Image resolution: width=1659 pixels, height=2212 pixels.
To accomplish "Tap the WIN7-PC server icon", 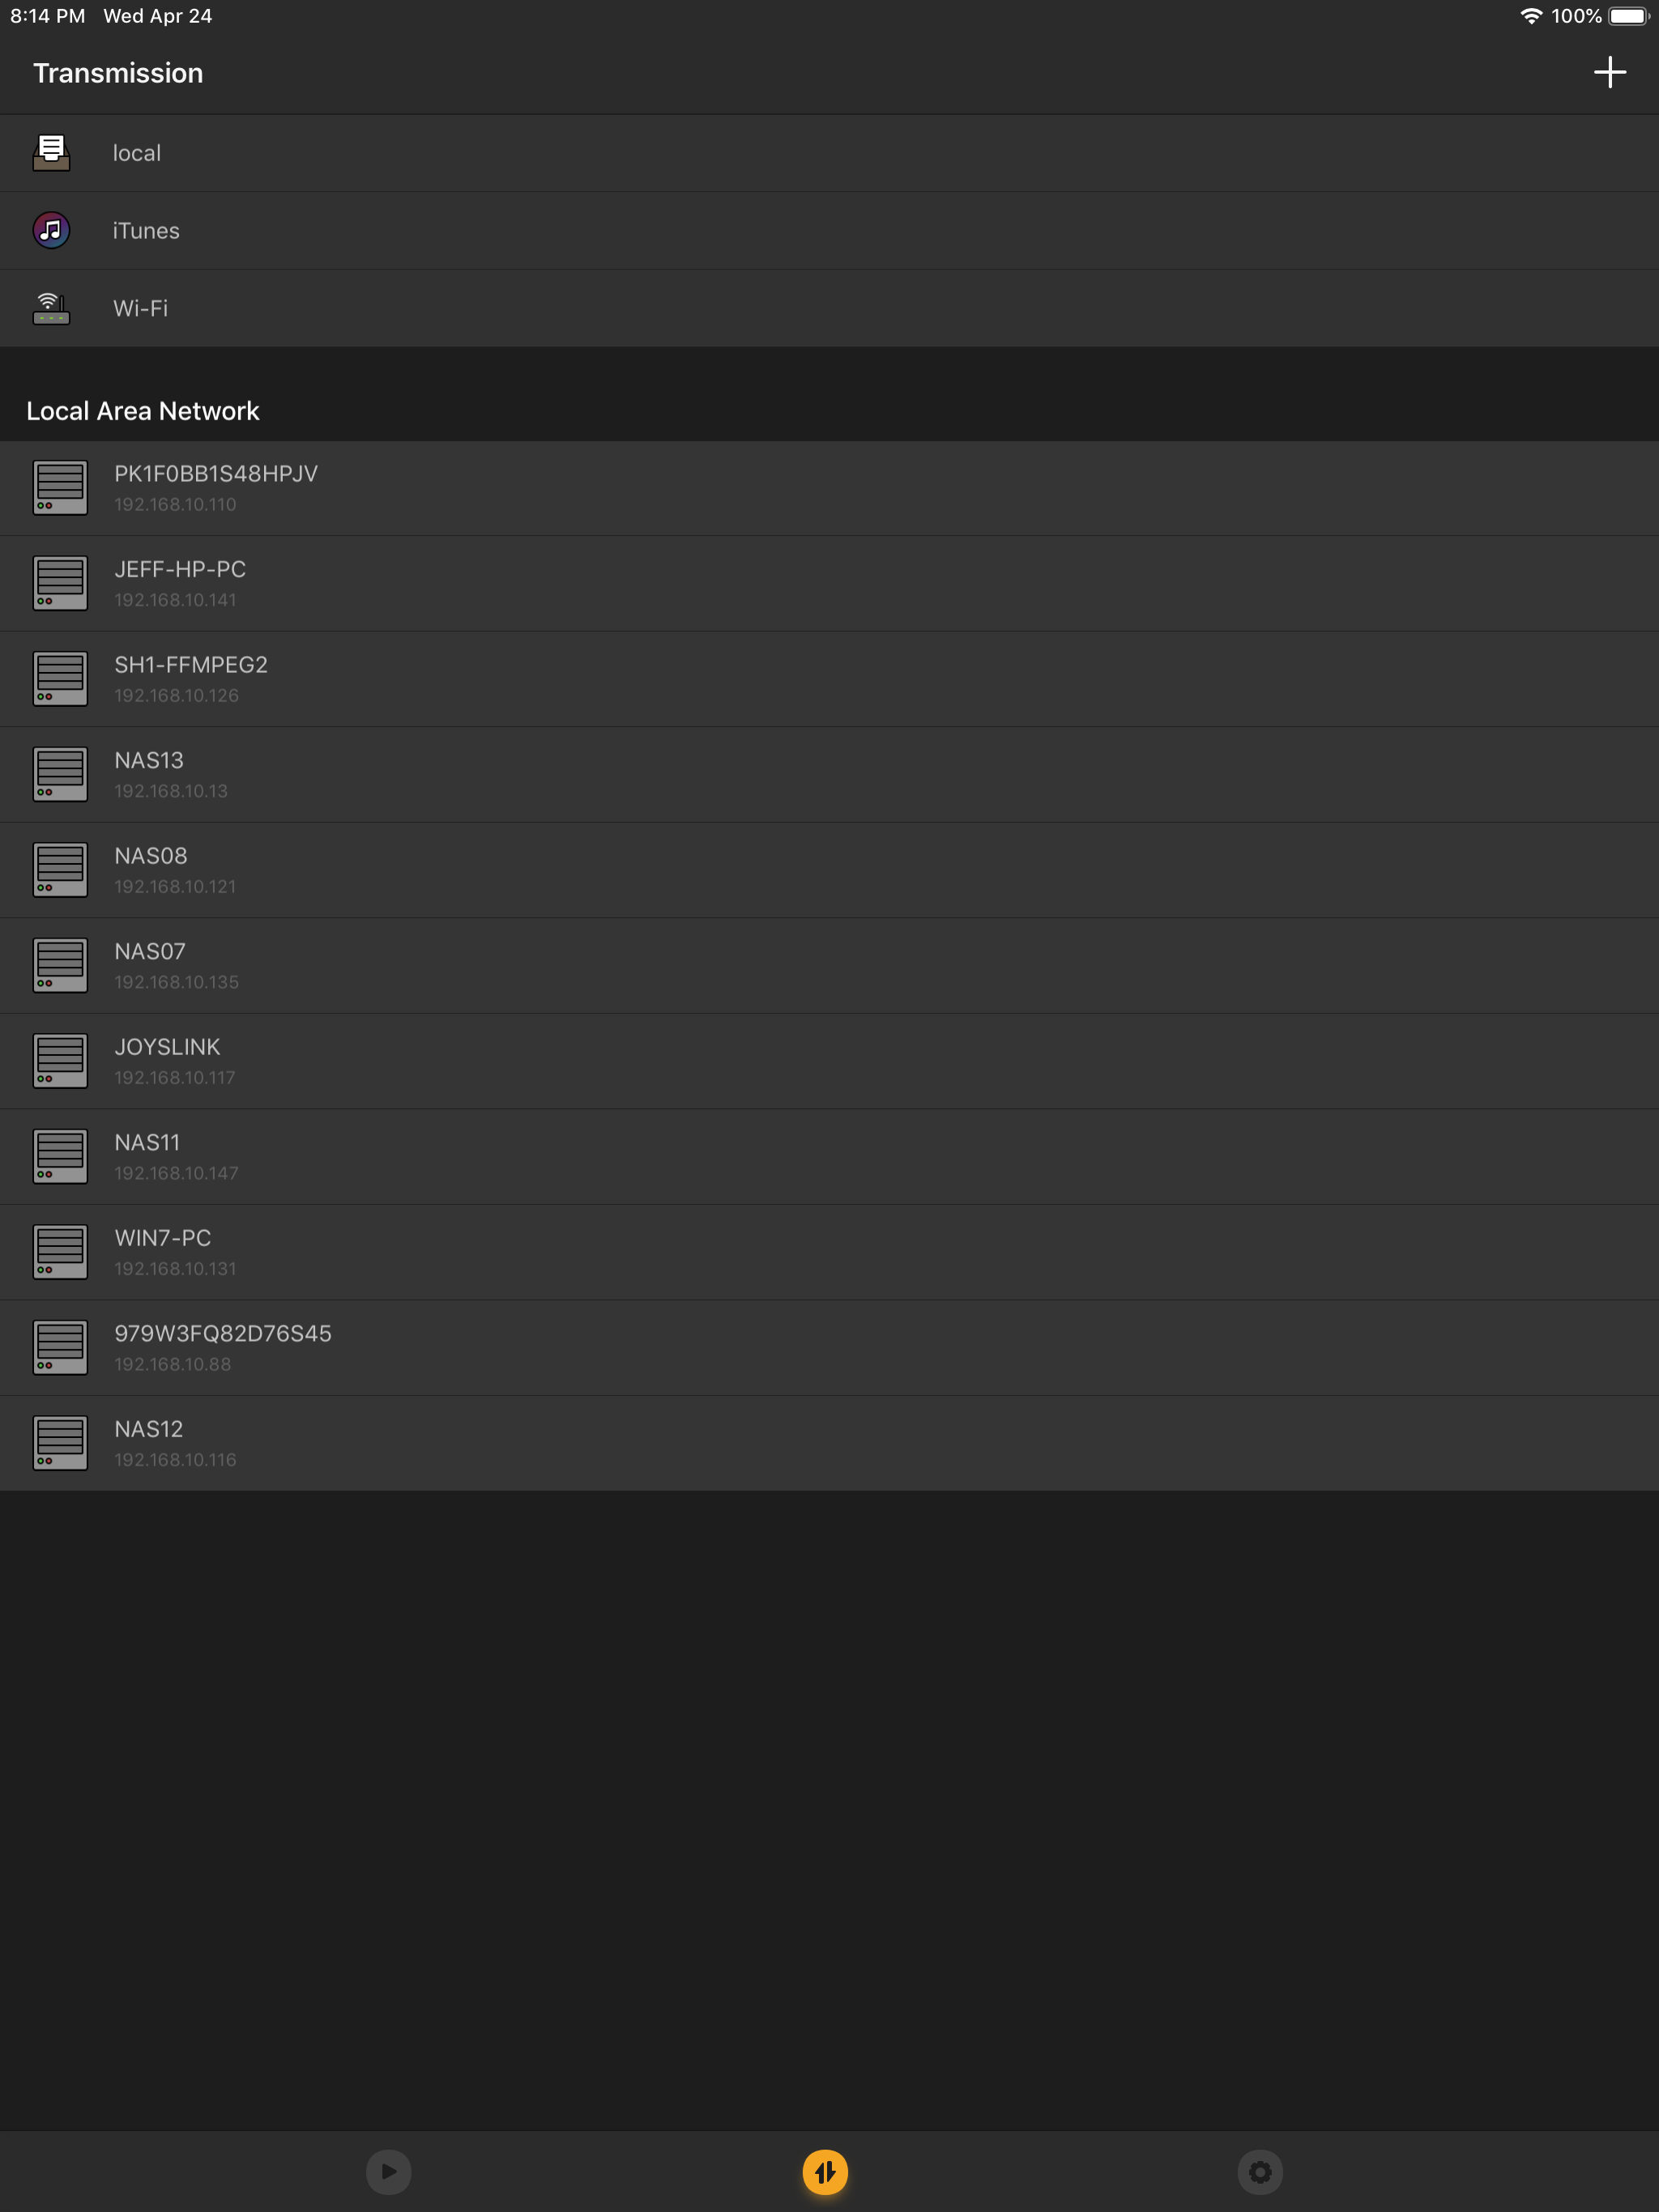I will click(x=60, y=1251).
